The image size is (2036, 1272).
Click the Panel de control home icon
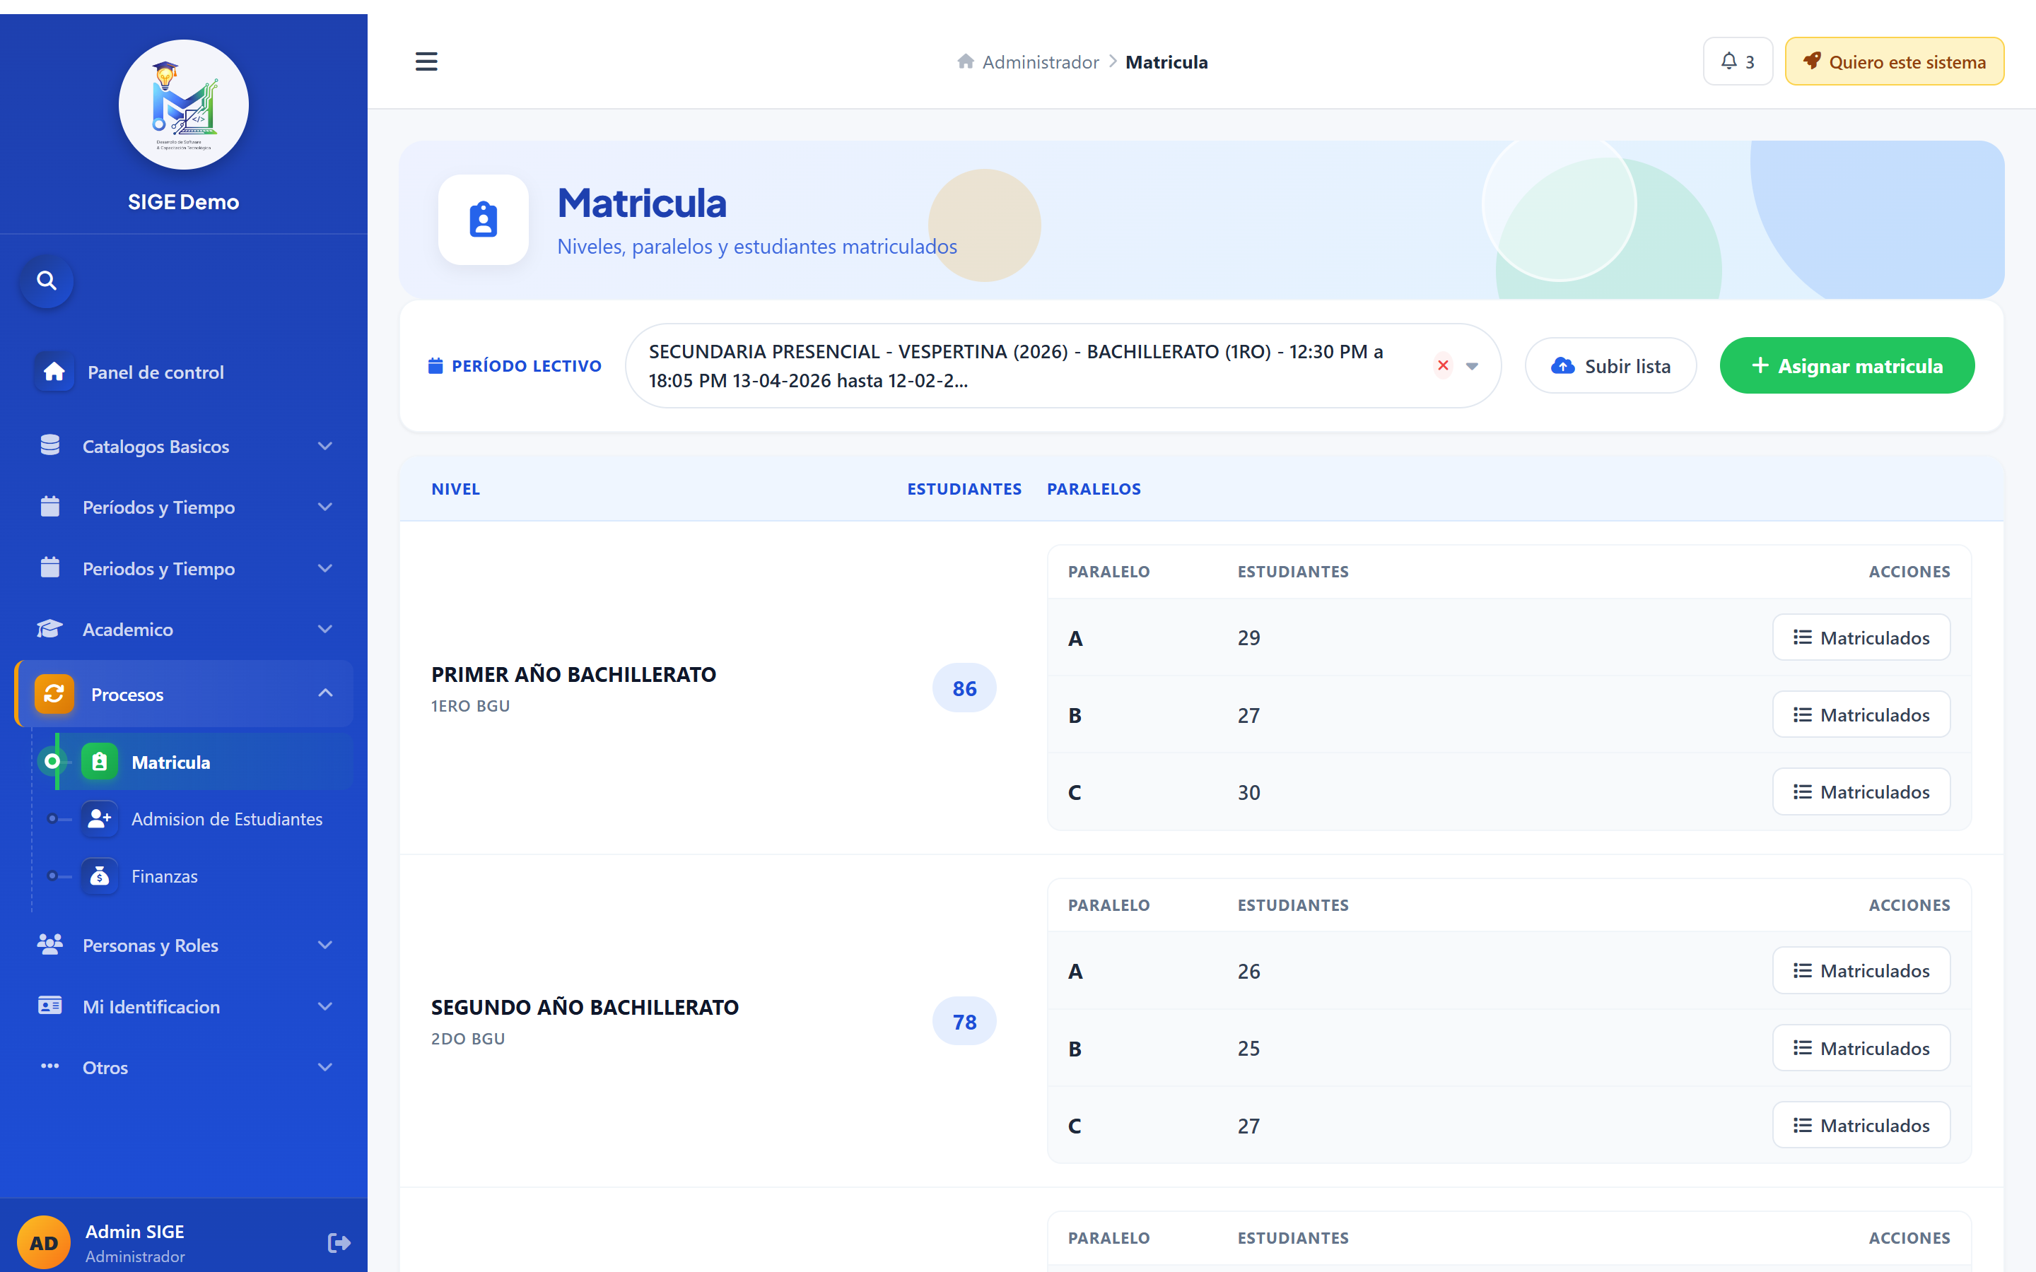coord(54,372)
